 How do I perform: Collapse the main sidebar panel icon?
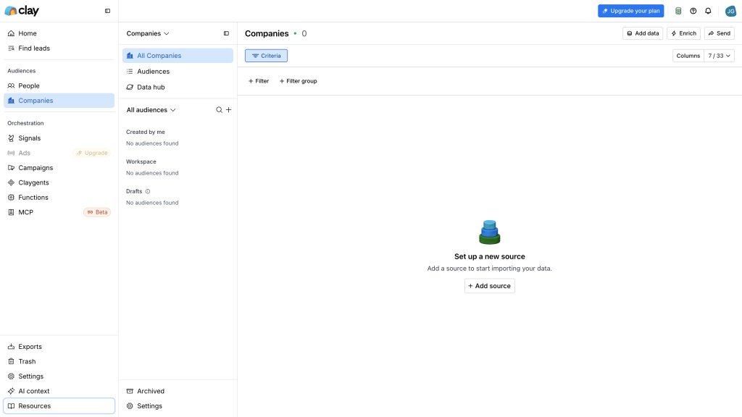click(107, 11)
